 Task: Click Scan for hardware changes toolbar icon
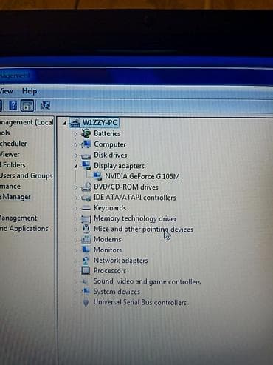point(45,106)
